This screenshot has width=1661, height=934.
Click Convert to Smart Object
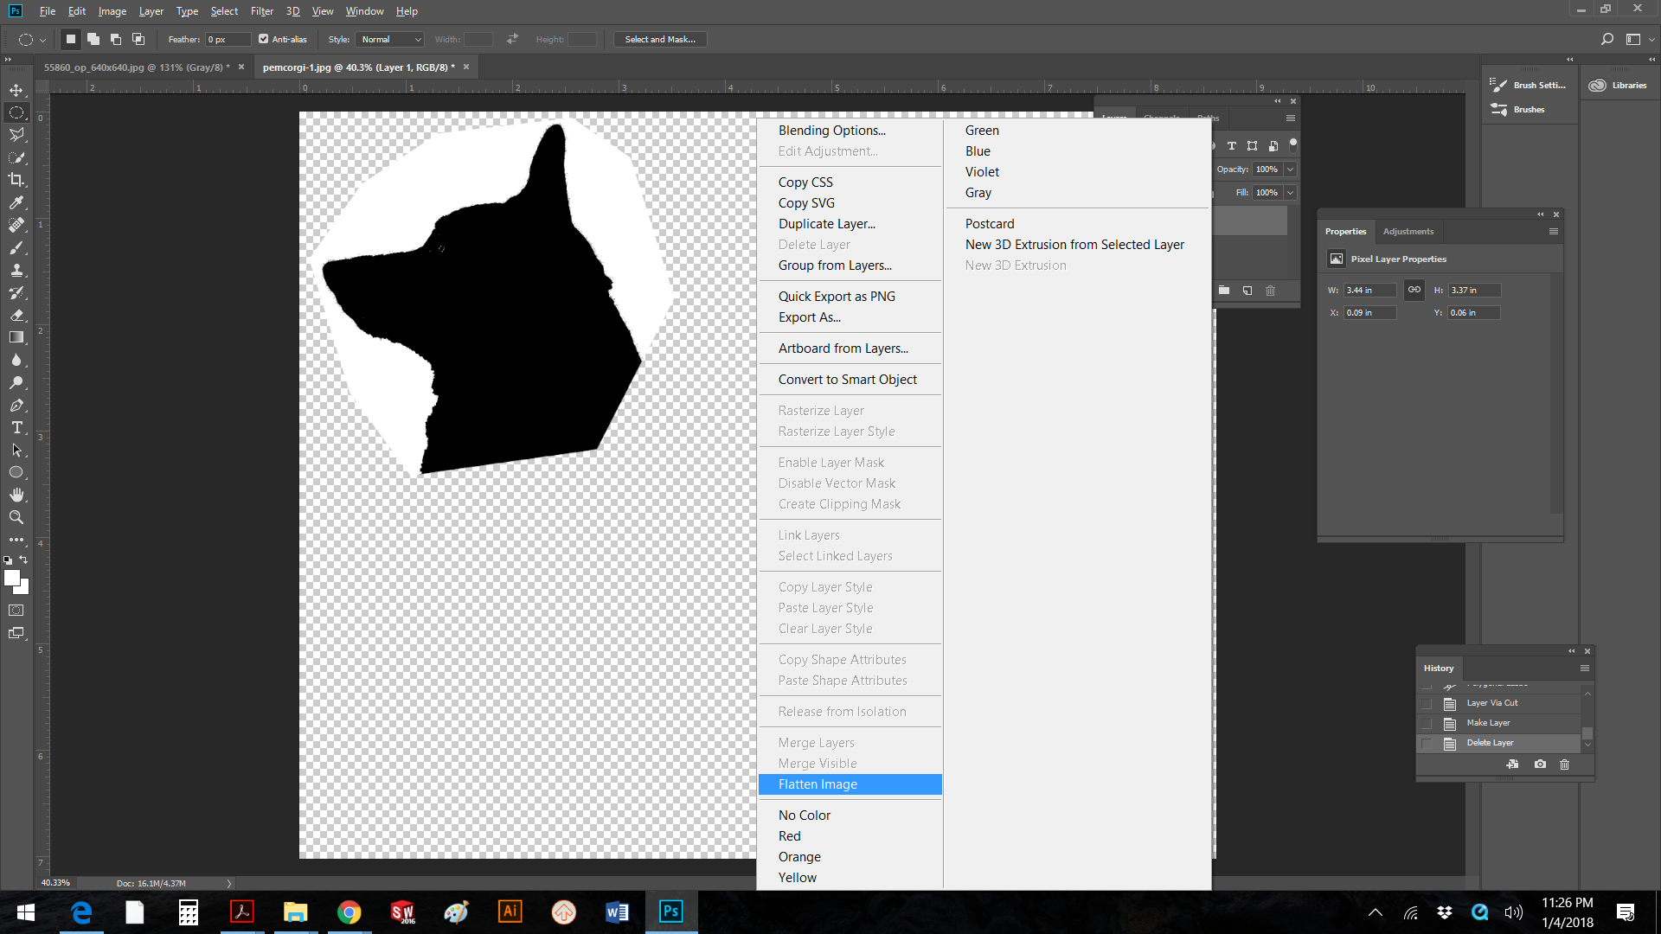847,380
